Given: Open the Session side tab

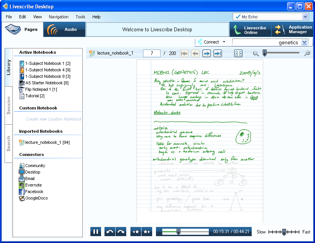Looking at the screenshot, I should click(9, 106).
